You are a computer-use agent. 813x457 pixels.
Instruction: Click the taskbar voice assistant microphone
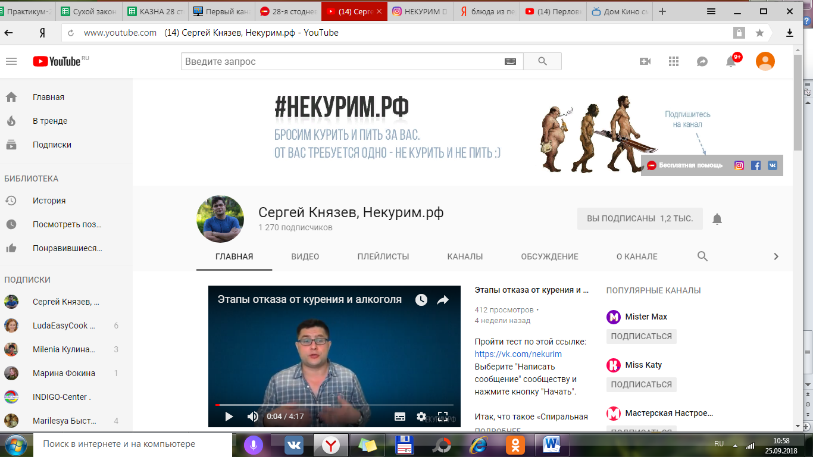click(x=254, y=445)
